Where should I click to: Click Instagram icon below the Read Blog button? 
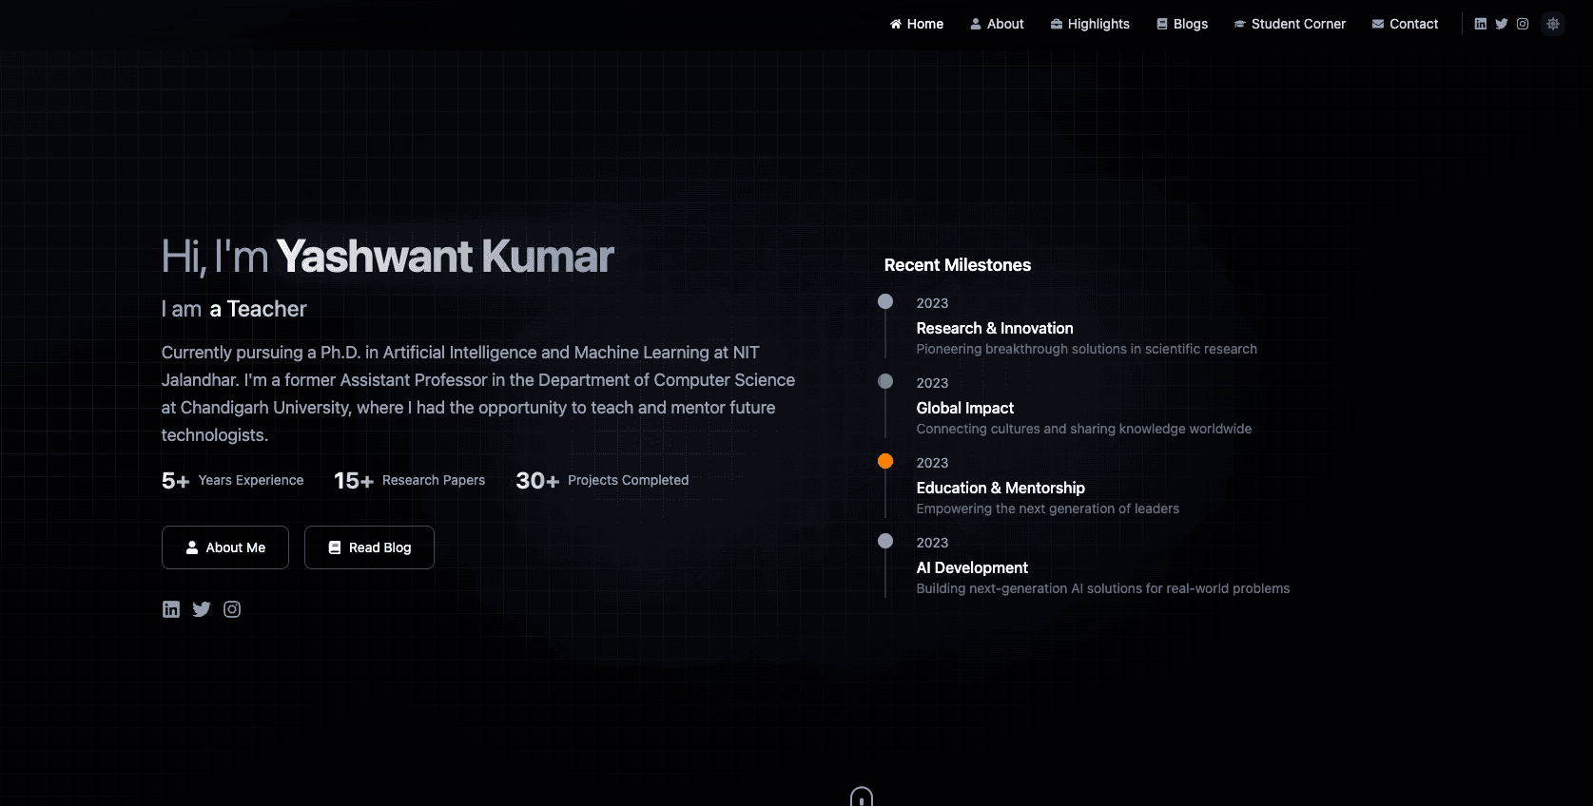pos(232,609)
